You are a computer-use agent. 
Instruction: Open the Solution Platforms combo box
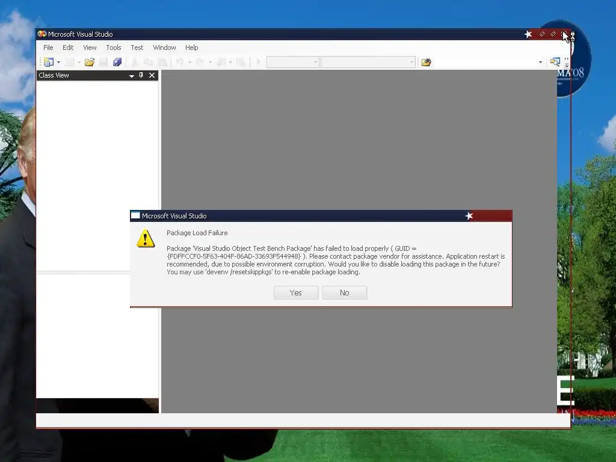(368, 62)
